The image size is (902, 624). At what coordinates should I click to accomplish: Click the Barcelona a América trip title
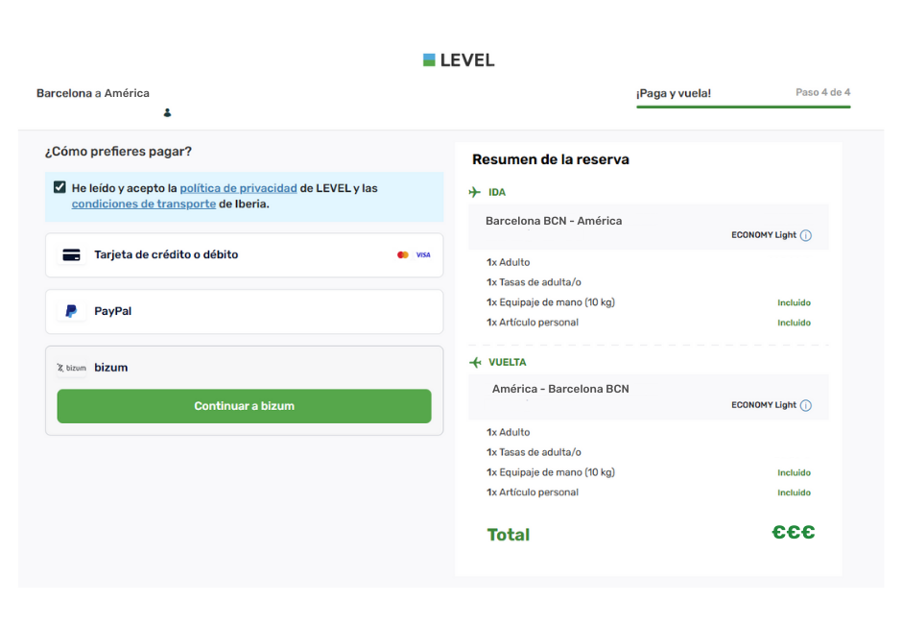(93, 93)
